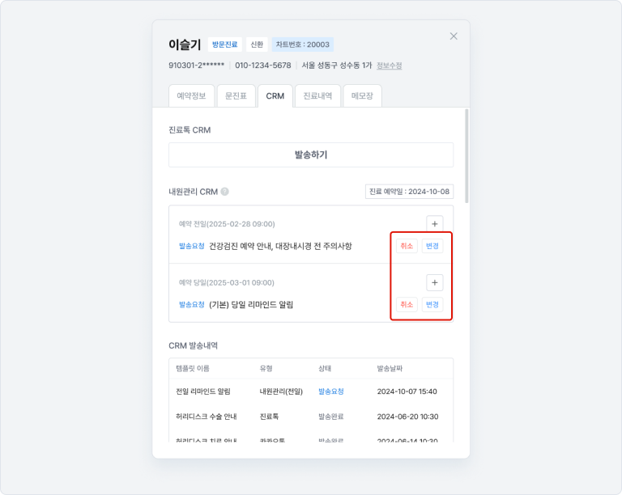Click the 방문진료 badge
622x495 pixels.
pyautogui.click(x=225, y=44)
